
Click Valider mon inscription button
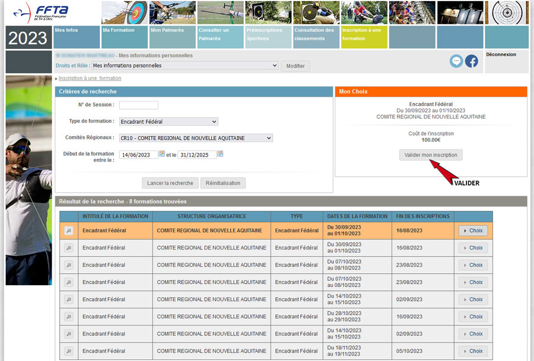431,155
